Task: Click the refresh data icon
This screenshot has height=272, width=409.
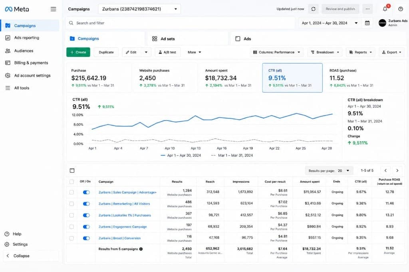Action: tap(313, 9)
